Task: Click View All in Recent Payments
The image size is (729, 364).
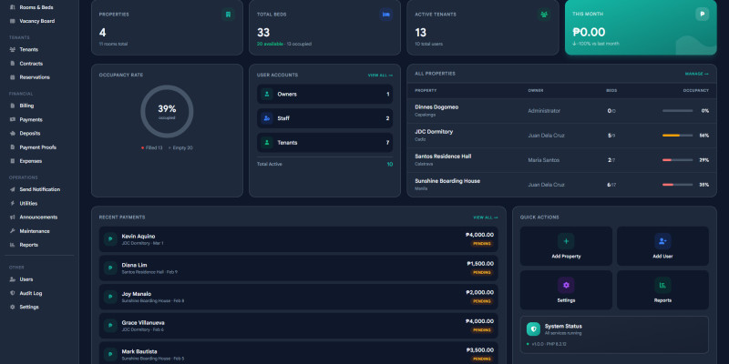Action: point(485,217)
